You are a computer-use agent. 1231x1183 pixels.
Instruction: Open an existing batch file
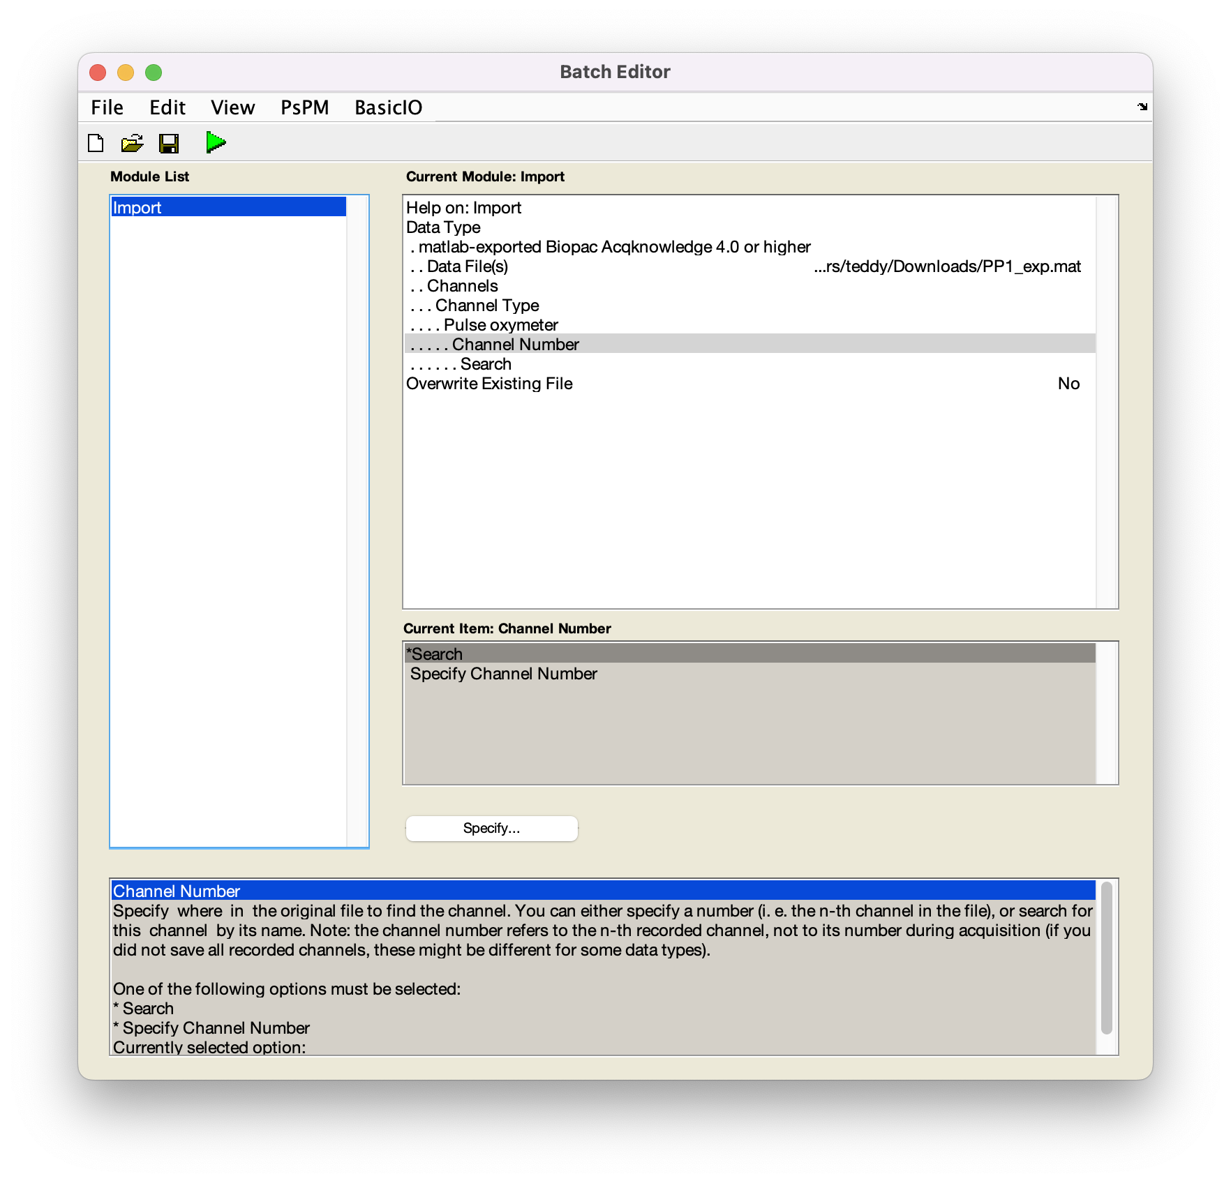pos(131,142)
